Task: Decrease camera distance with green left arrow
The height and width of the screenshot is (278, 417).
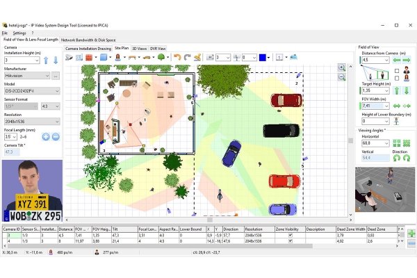Action: pyautogui.click(x=397, y=60)
